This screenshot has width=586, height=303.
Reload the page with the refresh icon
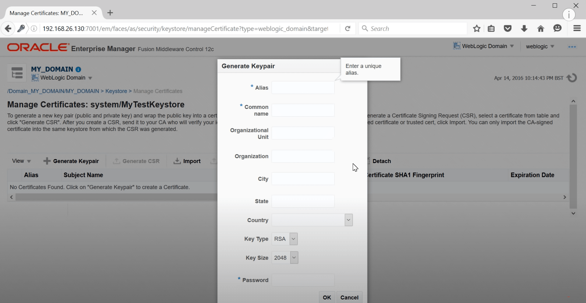pyautogui.click(x=348, y=28)
